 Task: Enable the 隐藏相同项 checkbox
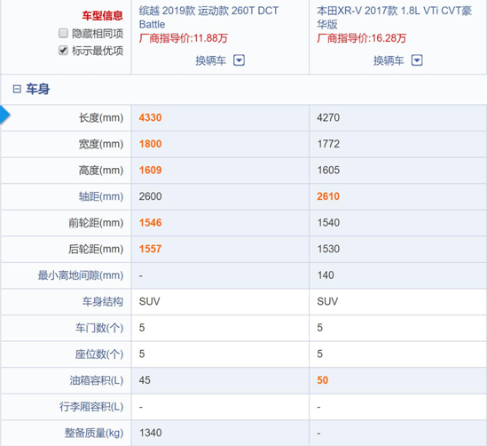tap(63, 33)
